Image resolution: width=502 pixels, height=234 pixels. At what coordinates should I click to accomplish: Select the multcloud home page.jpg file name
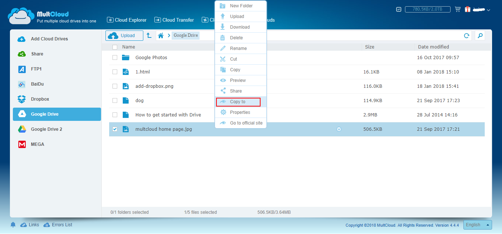[164, 129]
